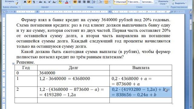Open Абзац dialog launcher
Viewport: 194px width, 109px height.
coord(110,7)
